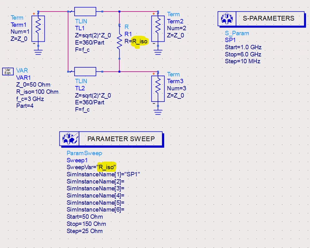
Task: Edit TL1 Z=sqrt(2)*Z_0 parameter
Action: coord(93,36)
